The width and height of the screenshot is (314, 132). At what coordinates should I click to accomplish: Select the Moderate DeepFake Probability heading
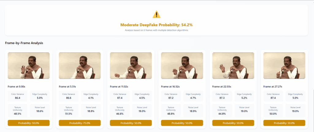click(x=157, y=25)
